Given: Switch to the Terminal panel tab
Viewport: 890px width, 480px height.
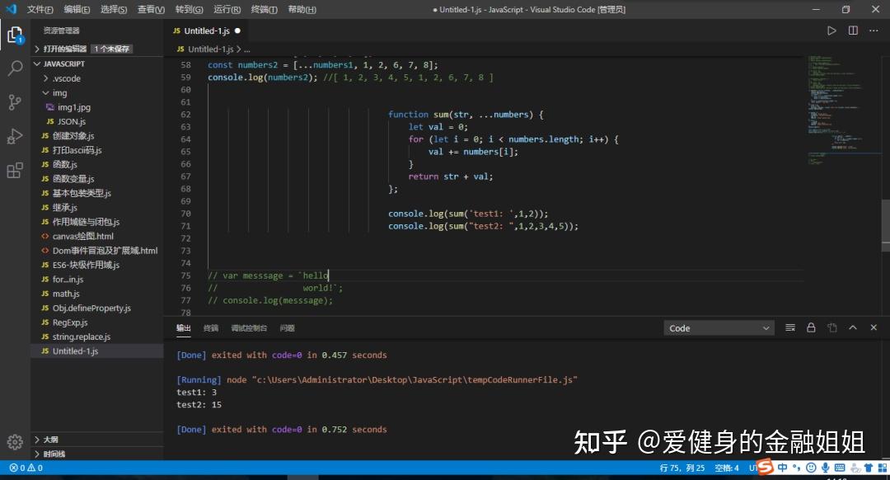Looking at the screenshot, I should [x=211, y=327].
